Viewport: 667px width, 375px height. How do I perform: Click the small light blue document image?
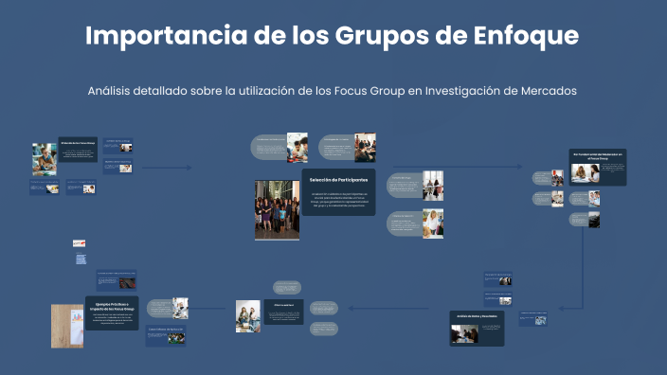(x=81, y=259)
